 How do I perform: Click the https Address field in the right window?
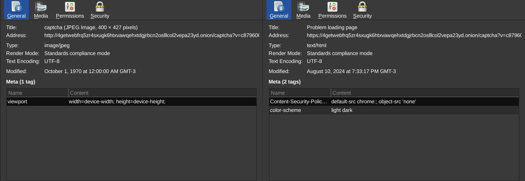(414, 35)
